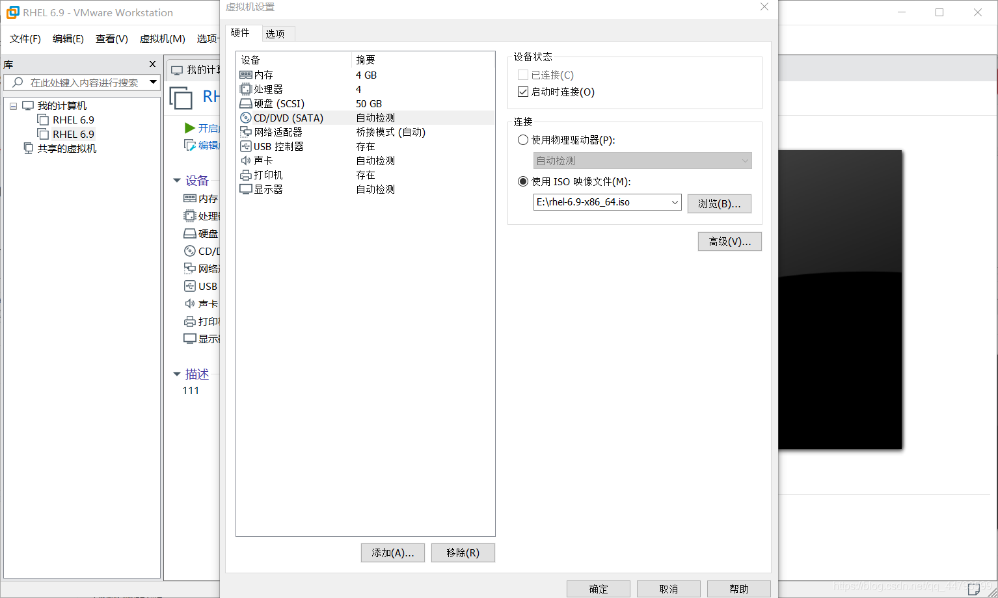Click the 添加(A)... button

393,552
